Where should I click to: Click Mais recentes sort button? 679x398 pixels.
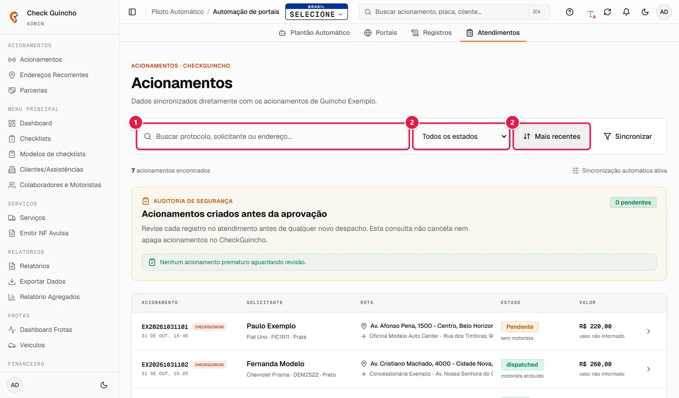[x=552, y=136]
